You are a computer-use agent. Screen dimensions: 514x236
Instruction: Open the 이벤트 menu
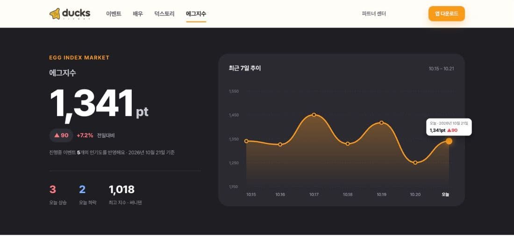(x=114, y=14)
